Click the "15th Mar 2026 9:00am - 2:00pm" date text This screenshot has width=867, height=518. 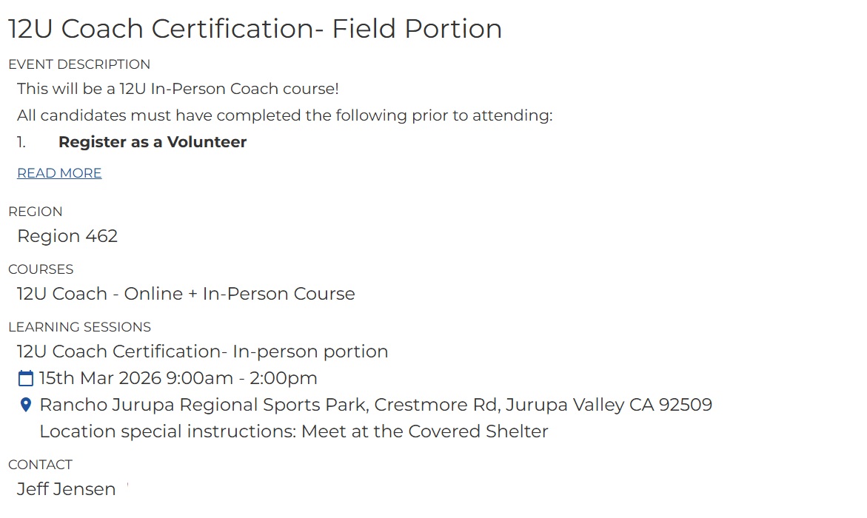click(178, 378)
